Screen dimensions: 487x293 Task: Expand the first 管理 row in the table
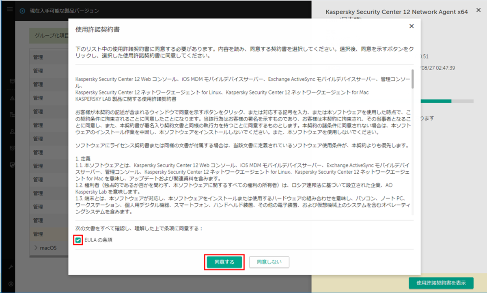pos(39,57)
